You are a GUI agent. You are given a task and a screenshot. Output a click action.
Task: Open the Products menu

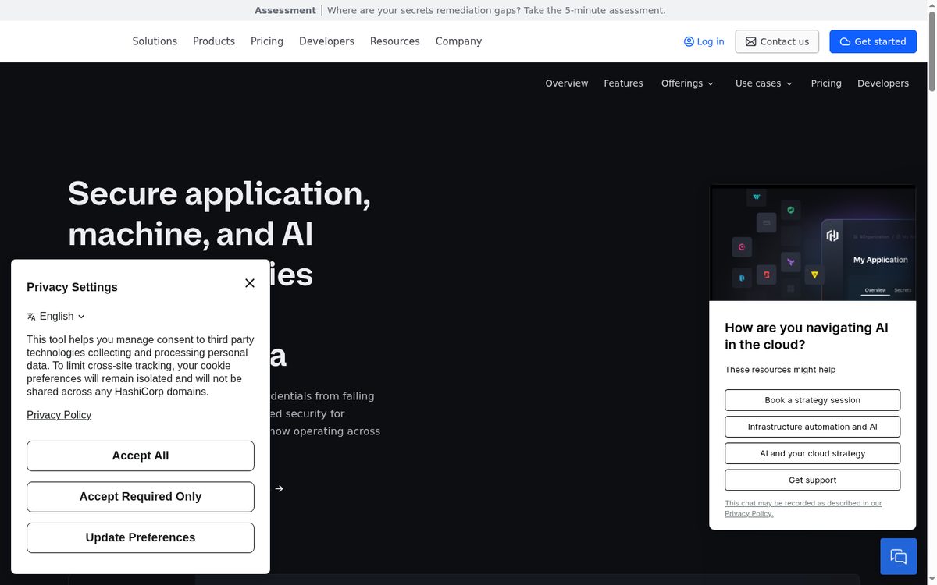click(214, 41)
